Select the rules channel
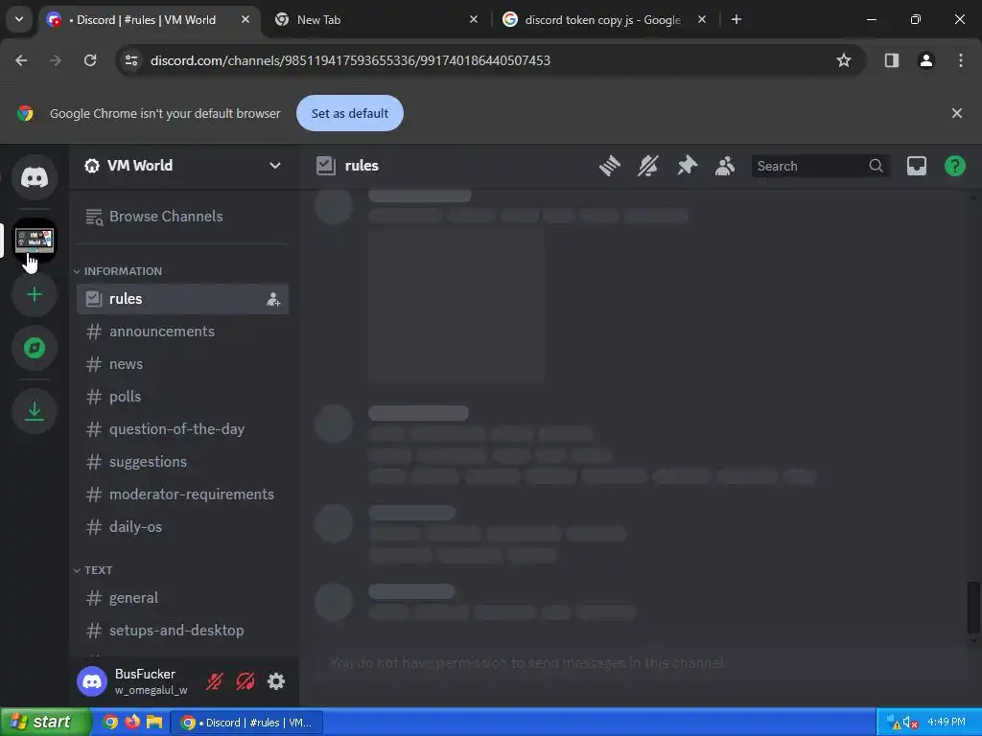Screen dimensions: 982x736 [181, 299]
